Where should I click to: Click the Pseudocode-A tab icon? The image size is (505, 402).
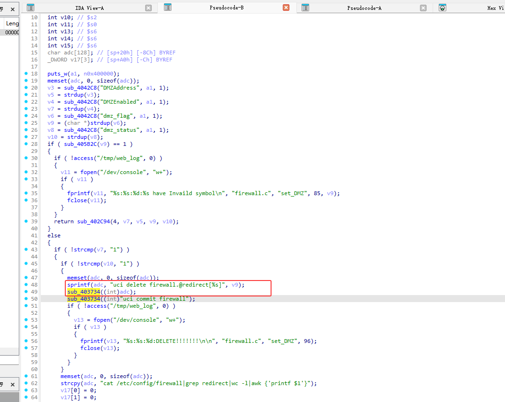305,8
